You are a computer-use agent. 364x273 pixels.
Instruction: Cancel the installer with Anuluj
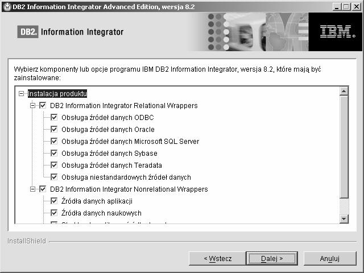[x=330, y=258]
